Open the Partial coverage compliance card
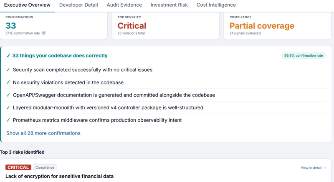The width and height of the screenshot is (334, 182). [x=278, y=26]
